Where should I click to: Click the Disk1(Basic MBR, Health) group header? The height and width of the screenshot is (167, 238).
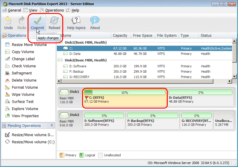pyautogui.click(x=86, y=42)
